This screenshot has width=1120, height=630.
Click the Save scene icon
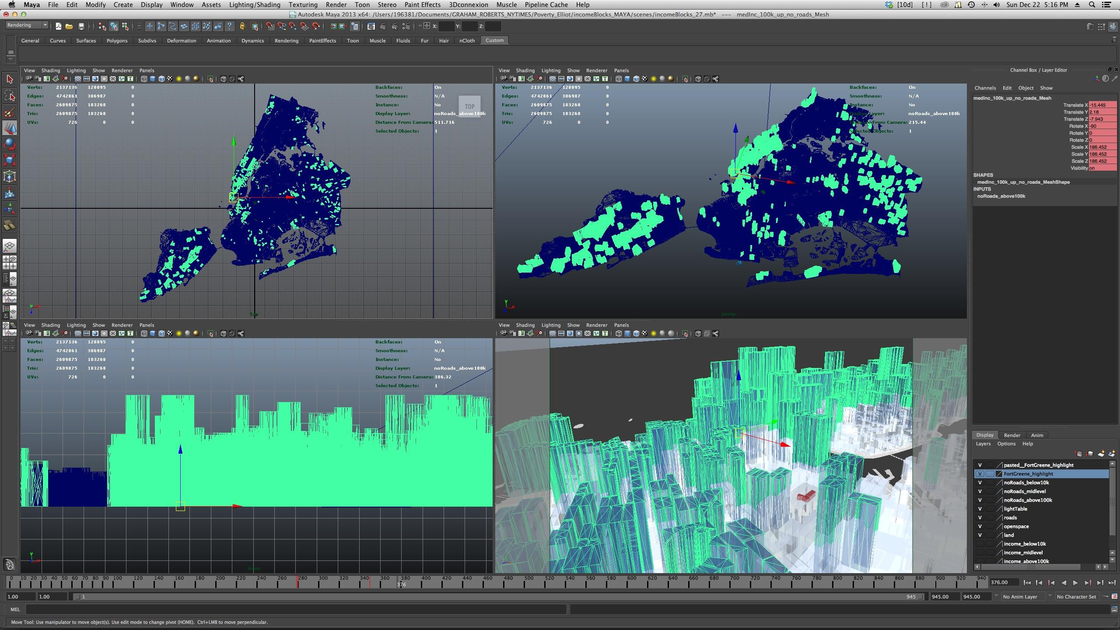(x=81, y=27)
